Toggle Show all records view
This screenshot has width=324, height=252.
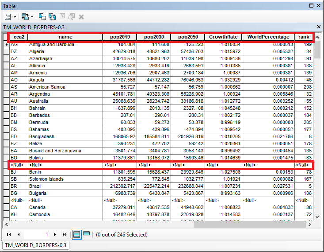[77, 234]
